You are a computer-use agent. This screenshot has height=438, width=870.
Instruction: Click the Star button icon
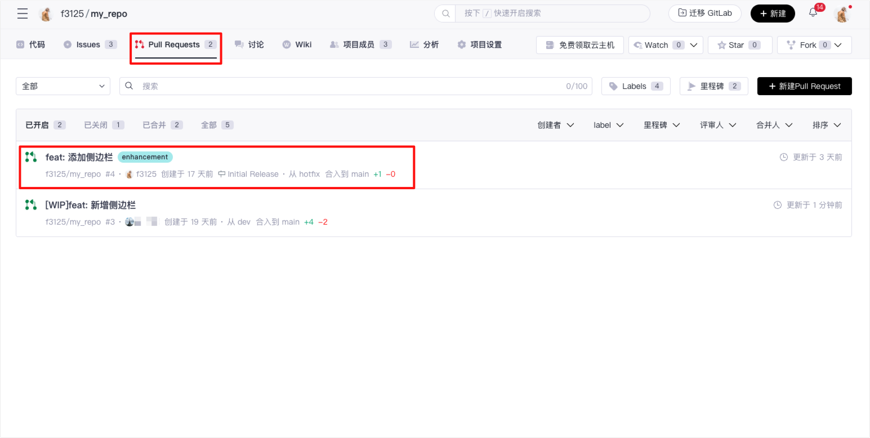click(721, 45)
